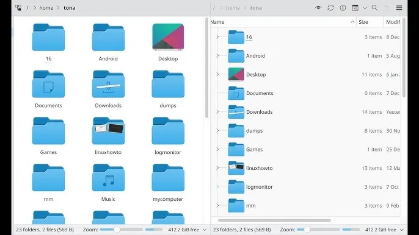Click "11 items" size of Desktop row
Screen dimensions: 419x235
(x=372, y=74)
